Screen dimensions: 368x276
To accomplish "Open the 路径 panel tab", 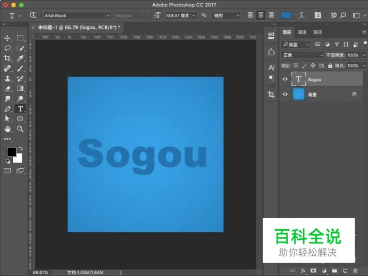I will click(317, 32).
